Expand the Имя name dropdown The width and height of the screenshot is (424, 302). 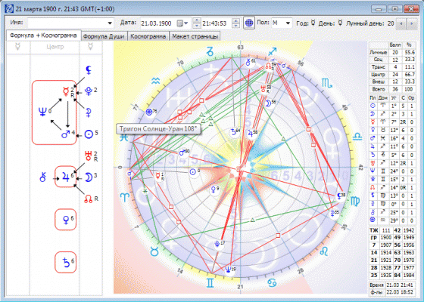click(x=110, y=23)
